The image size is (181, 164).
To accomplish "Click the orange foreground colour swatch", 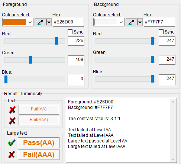I will click(x=15, y=22).
